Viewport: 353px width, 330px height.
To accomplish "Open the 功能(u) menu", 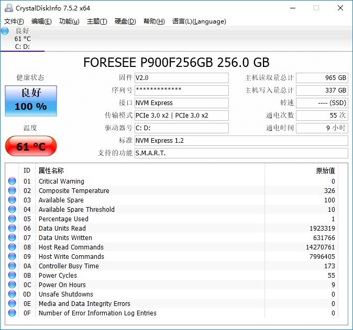I will (69, 21).
